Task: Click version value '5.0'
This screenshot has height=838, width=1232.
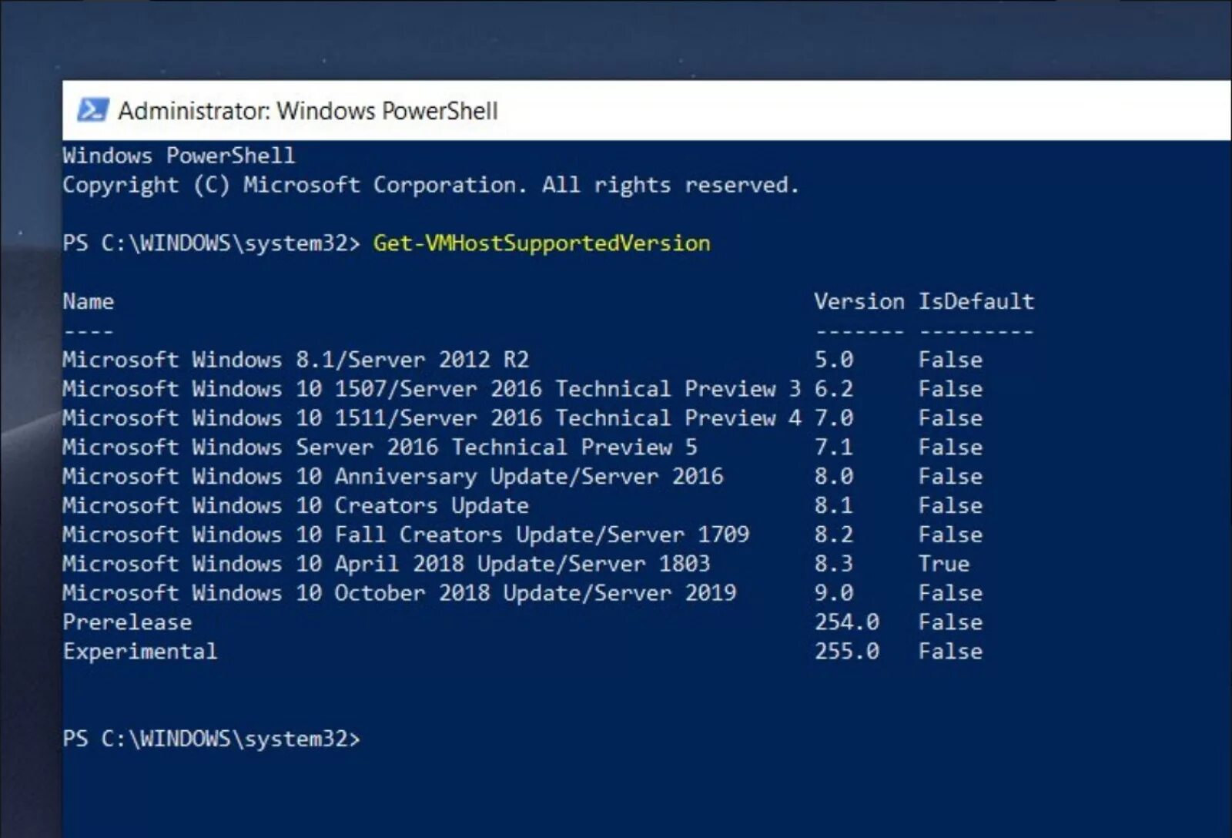Action: (x=834, y=360)
